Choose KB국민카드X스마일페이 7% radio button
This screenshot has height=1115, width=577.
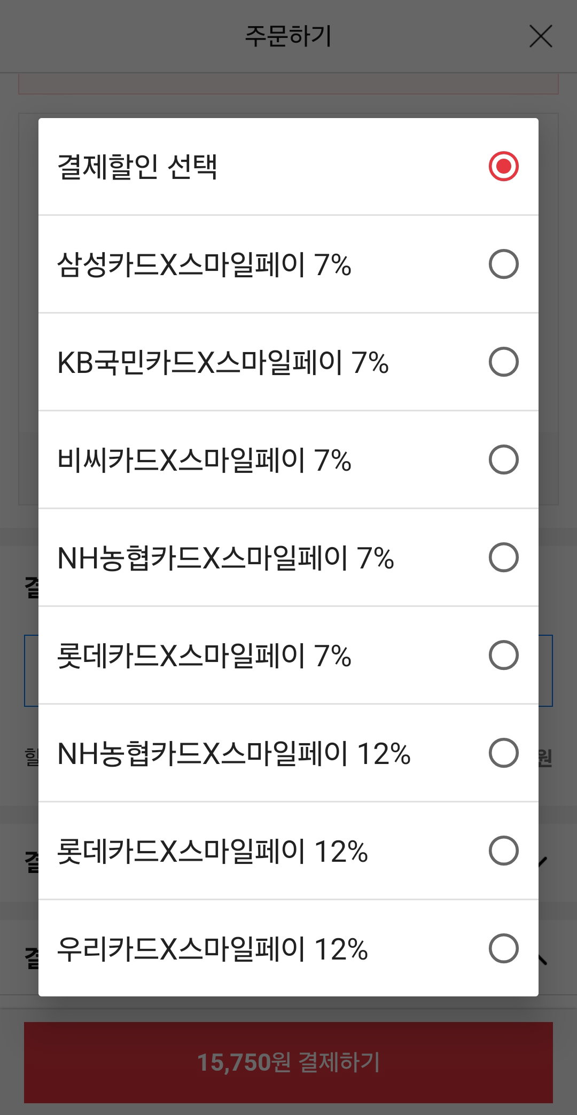[x=503, y=362]
